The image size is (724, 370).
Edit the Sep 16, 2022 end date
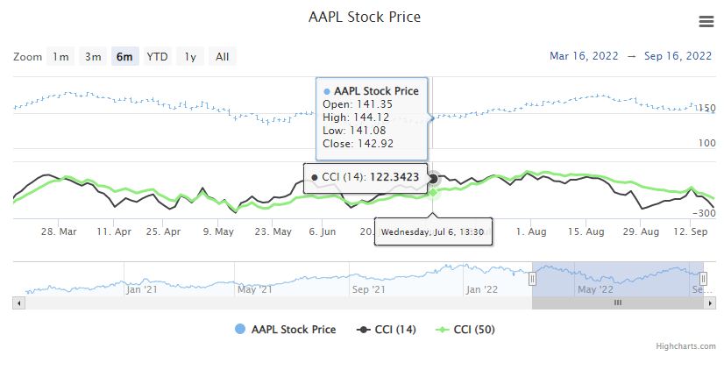pyautogui.click(x=678, y=56)
